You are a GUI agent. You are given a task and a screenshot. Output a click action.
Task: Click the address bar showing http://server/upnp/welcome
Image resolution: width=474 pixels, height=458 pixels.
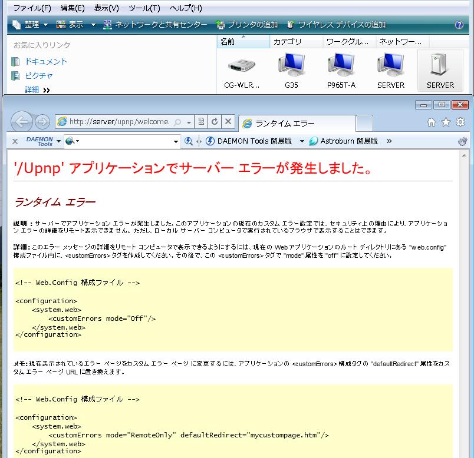[x=119, y=122]
